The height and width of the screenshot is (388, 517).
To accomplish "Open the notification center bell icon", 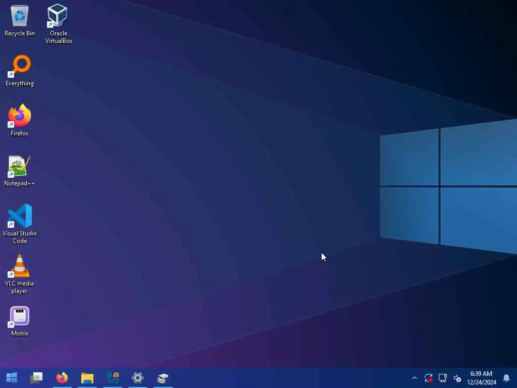I will [x=506, y=378].
